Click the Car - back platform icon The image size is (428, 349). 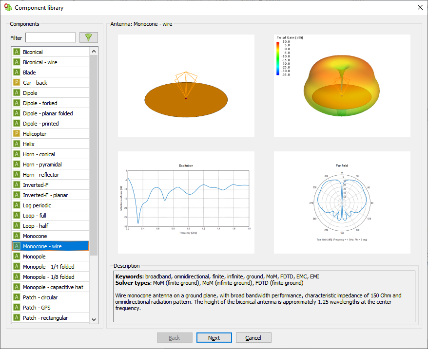tap(17, 83)
